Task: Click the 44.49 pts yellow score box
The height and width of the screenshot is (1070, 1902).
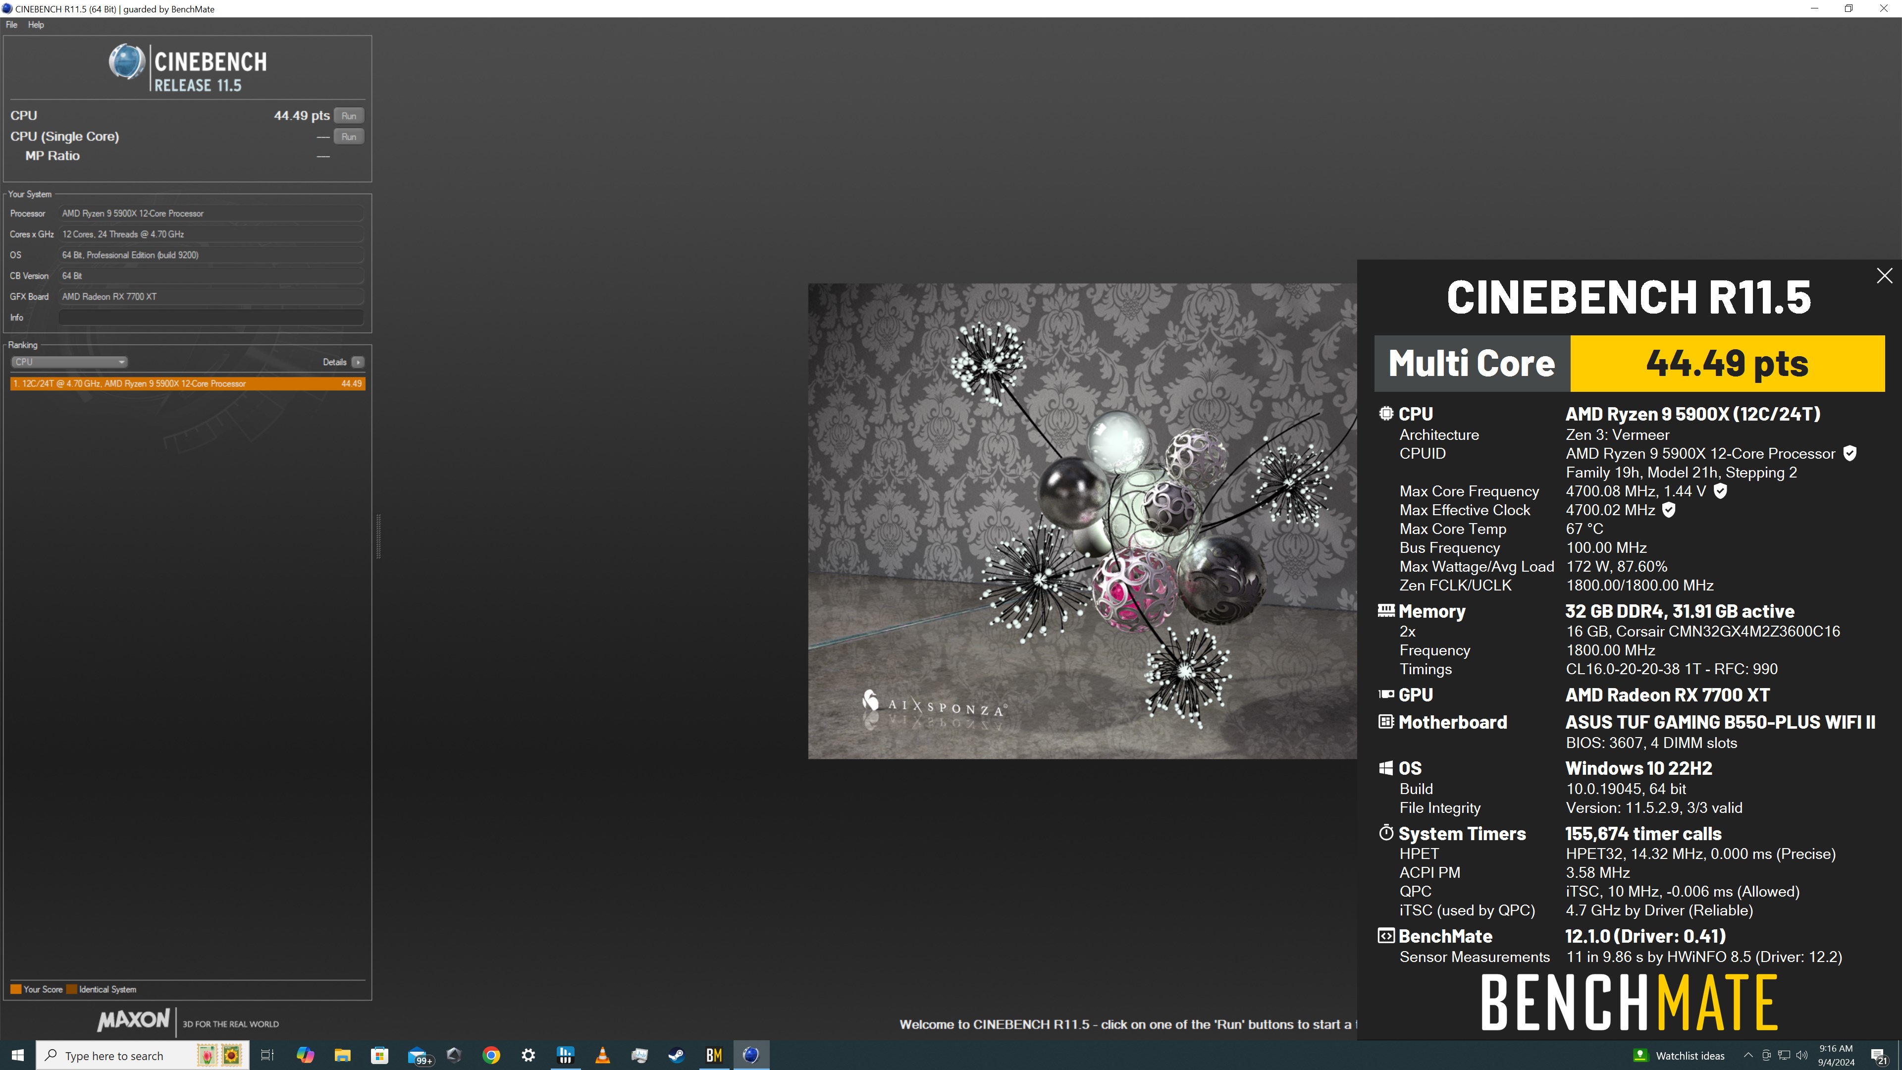Action: (1727, 363)
